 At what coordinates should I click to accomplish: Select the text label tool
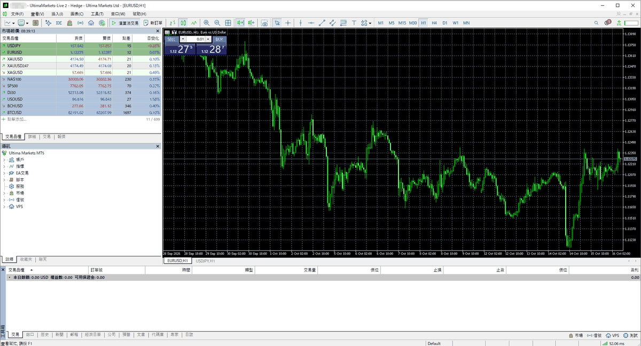[355, 23]
